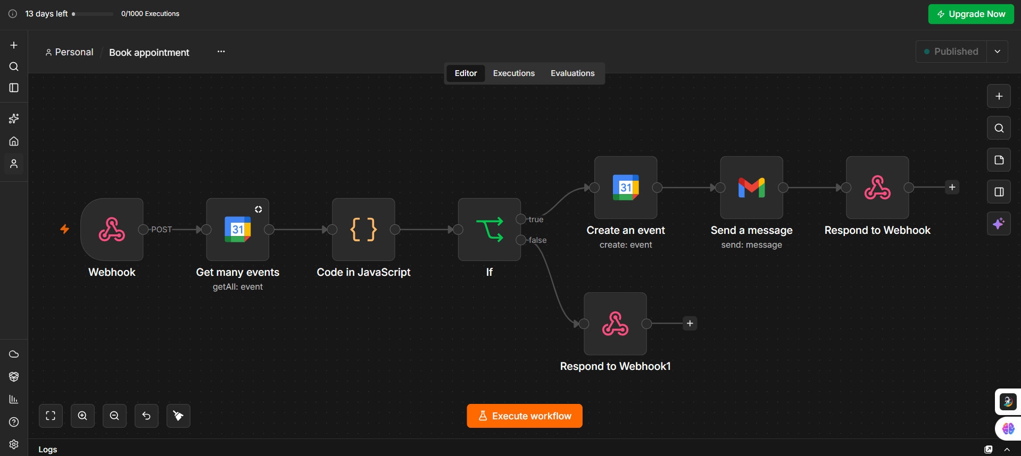Toggle the sidebar panel icon on left
The width and height of the screenshot is (1021, 456).
(x=14, y=88)
